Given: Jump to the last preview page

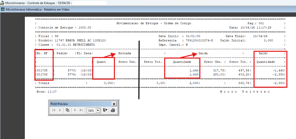Looking at the screenshot, I should point(81,110).
